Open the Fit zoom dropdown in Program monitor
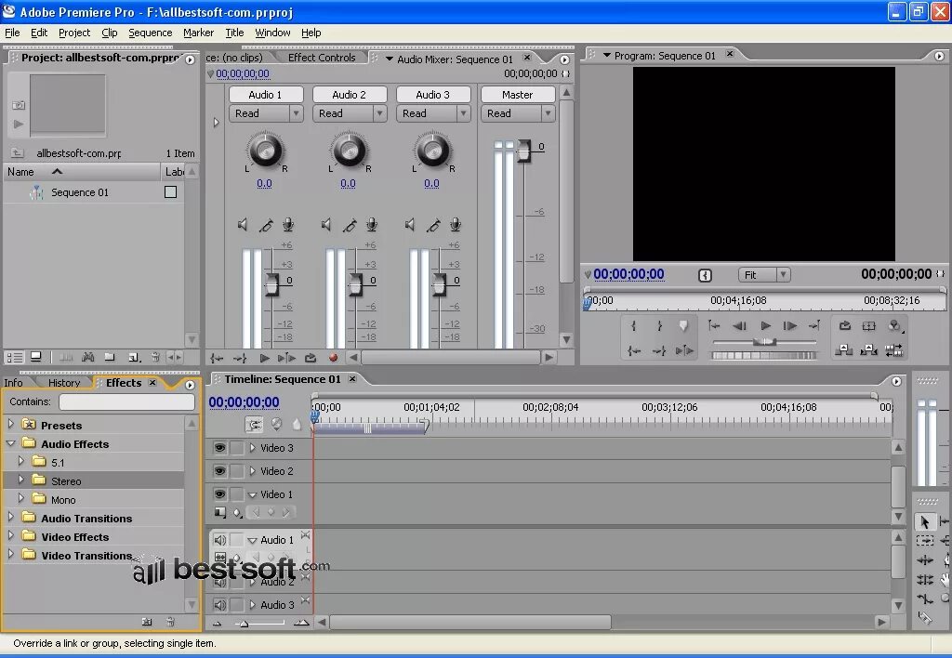 click(783, 274)
